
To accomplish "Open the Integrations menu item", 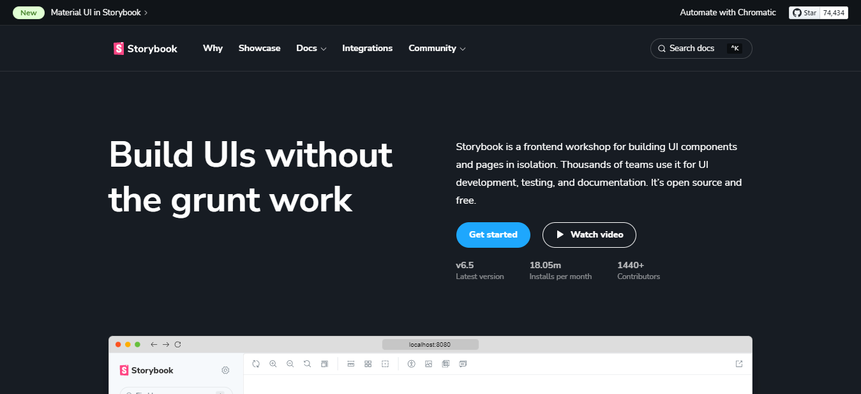I will coord(367,49).
